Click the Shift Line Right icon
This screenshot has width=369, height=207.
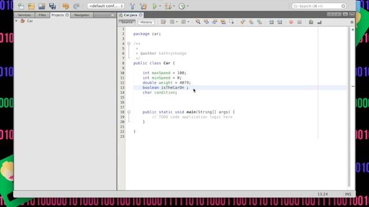click(280, 22)
